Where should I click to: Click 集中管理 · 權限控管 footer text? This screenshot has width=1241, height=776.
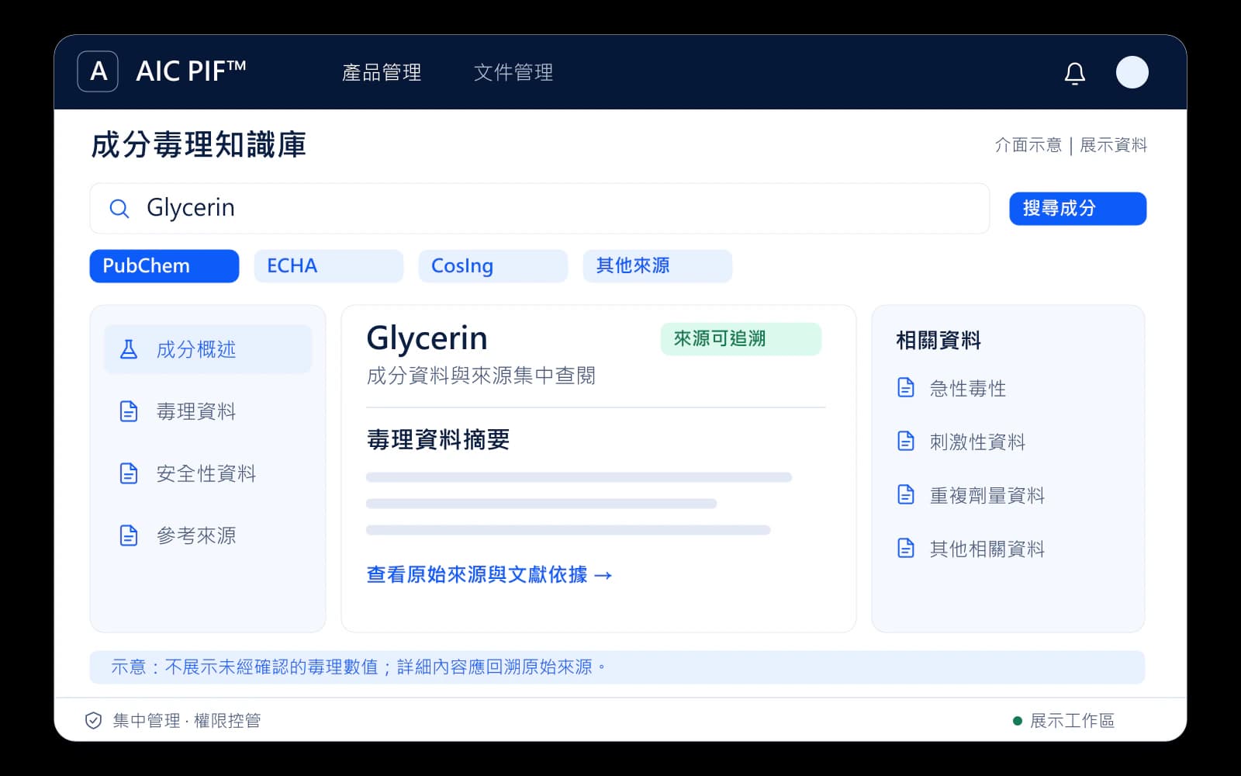point(187,721)
